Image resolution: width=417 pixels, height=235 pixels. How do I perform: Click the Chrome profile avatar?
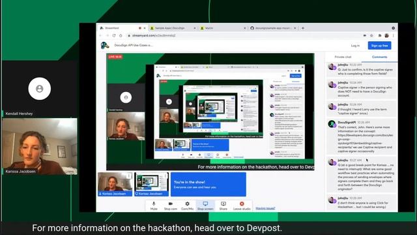coord(386,35)
